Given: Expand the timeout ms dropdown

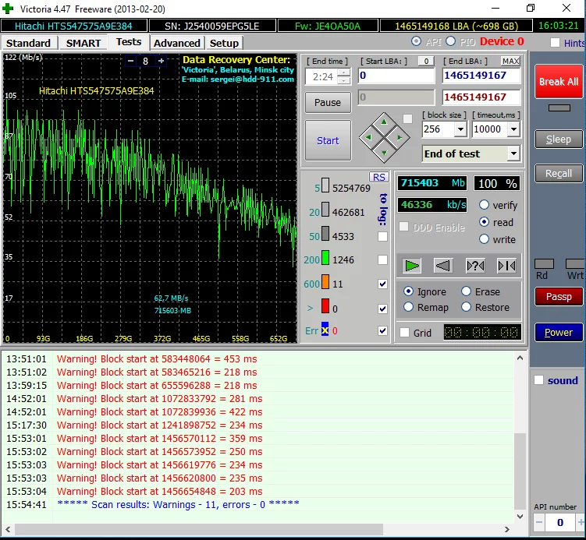Looking at the screenshot, I should tap(513, 129).
